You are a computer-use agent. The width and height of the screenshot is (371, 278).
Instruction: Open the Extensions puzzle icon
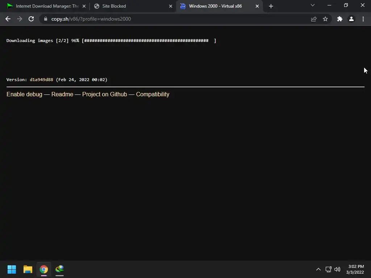point(340,19)
